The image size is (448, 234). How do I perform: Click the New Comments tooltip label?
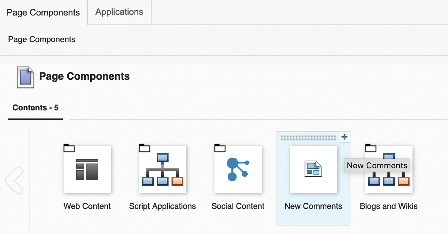click(377, 165)
